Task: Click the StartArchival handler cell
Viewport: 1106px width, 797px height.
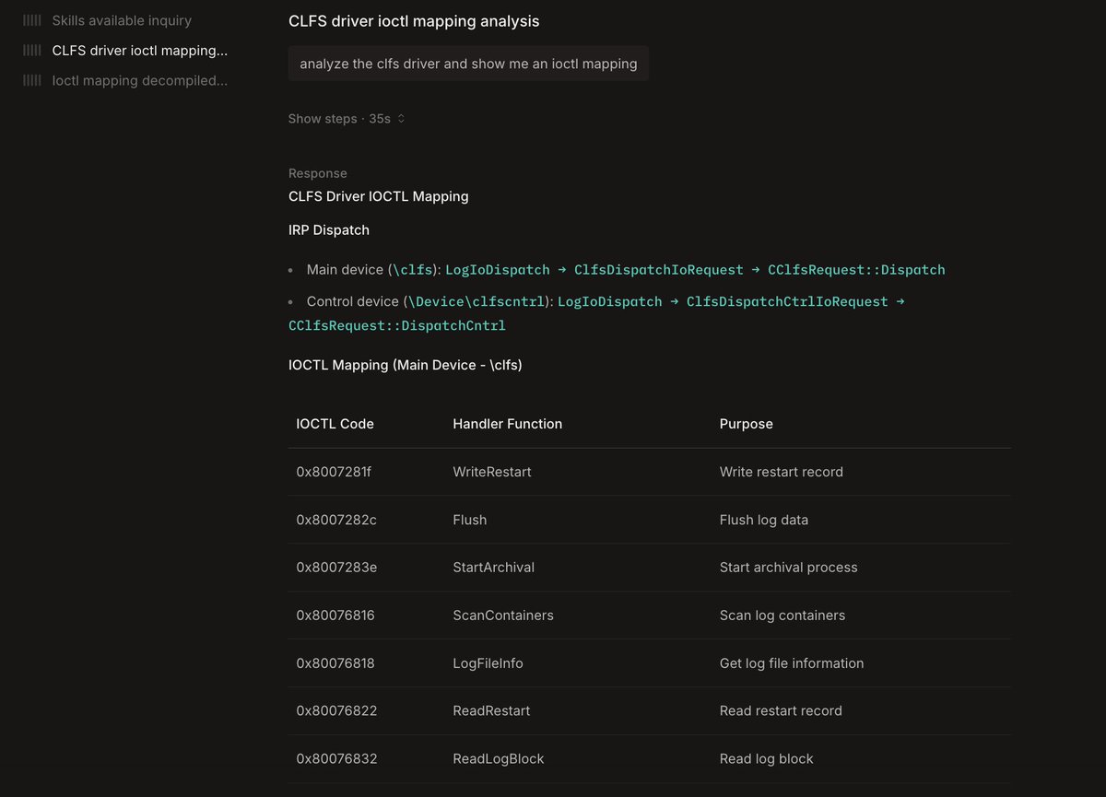Action: coord(494,568)
